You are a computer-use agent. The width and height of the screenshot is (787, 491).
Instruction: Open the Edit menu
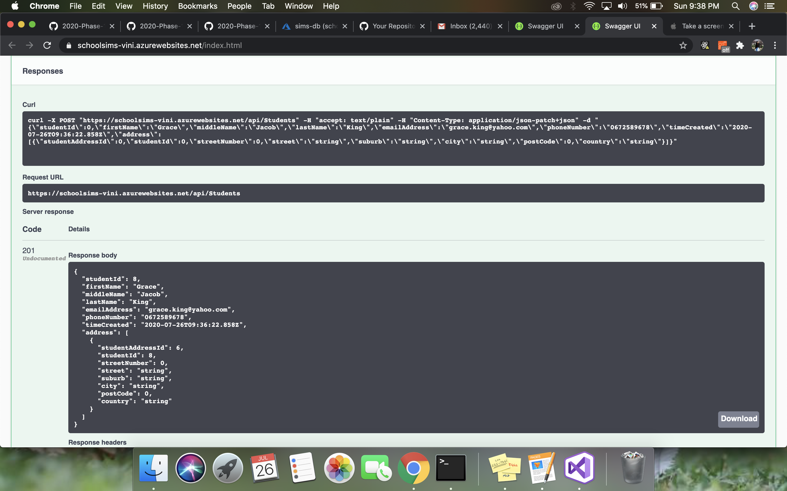(x=98, y=6)
